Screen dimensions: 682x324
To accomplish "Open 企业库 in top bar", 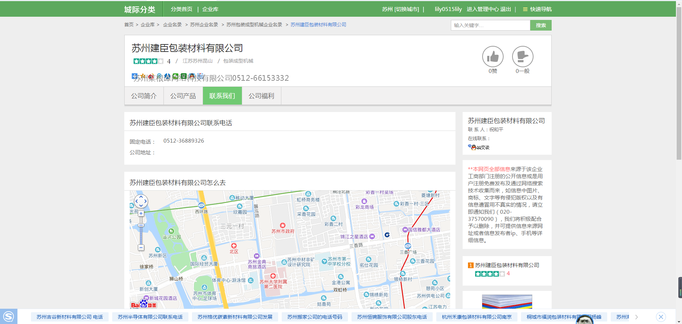I will click(x=210, y=9).
